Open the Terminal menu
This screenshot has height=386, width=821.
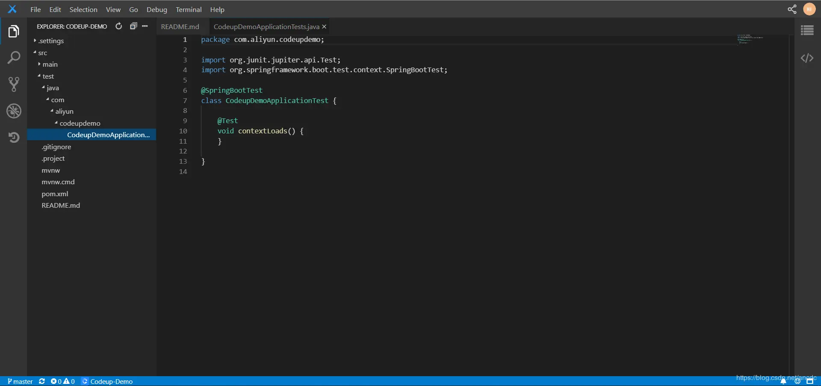pos(189,9)
